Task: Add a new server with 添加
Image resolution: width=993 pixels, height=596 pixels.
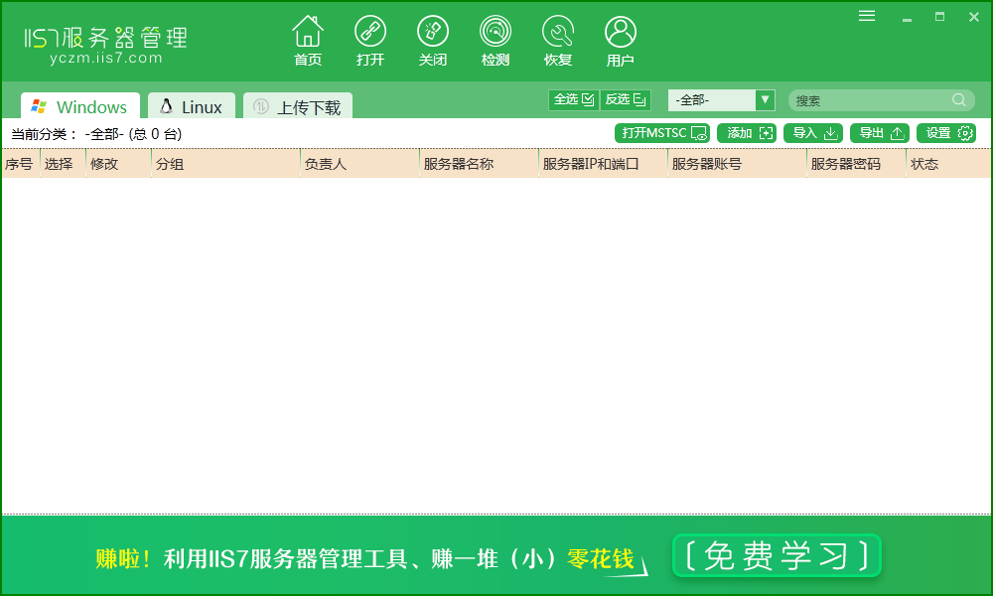Action: (746, 132)
